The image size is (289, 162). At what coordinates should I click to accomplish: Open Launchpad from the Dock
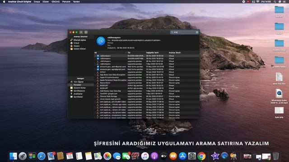tap(23, 156)
